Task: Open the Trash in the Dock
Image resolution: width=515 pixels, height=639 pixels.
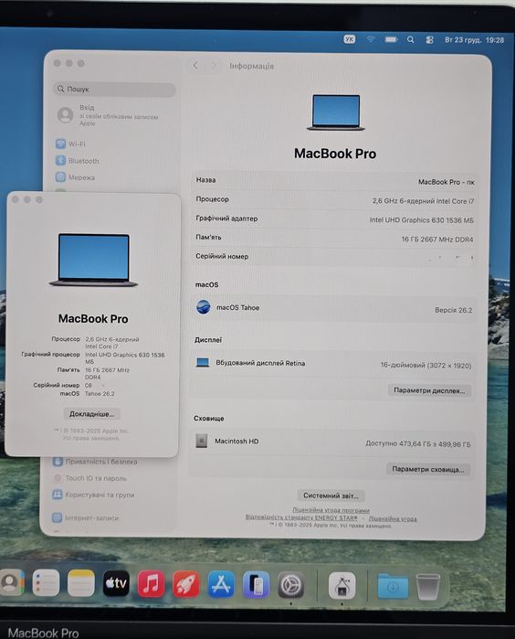Action: click(x=428, y=587)
